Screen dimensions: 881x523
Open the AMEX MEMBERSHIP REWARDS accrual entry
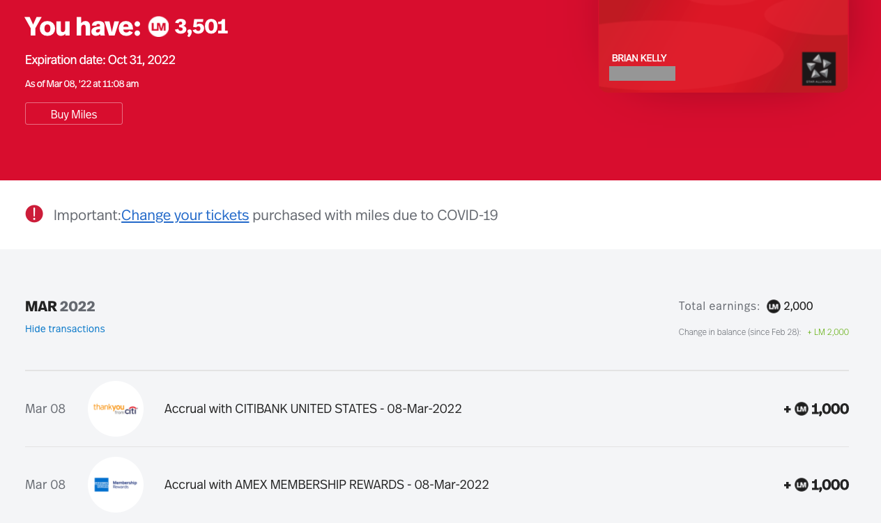327,484
